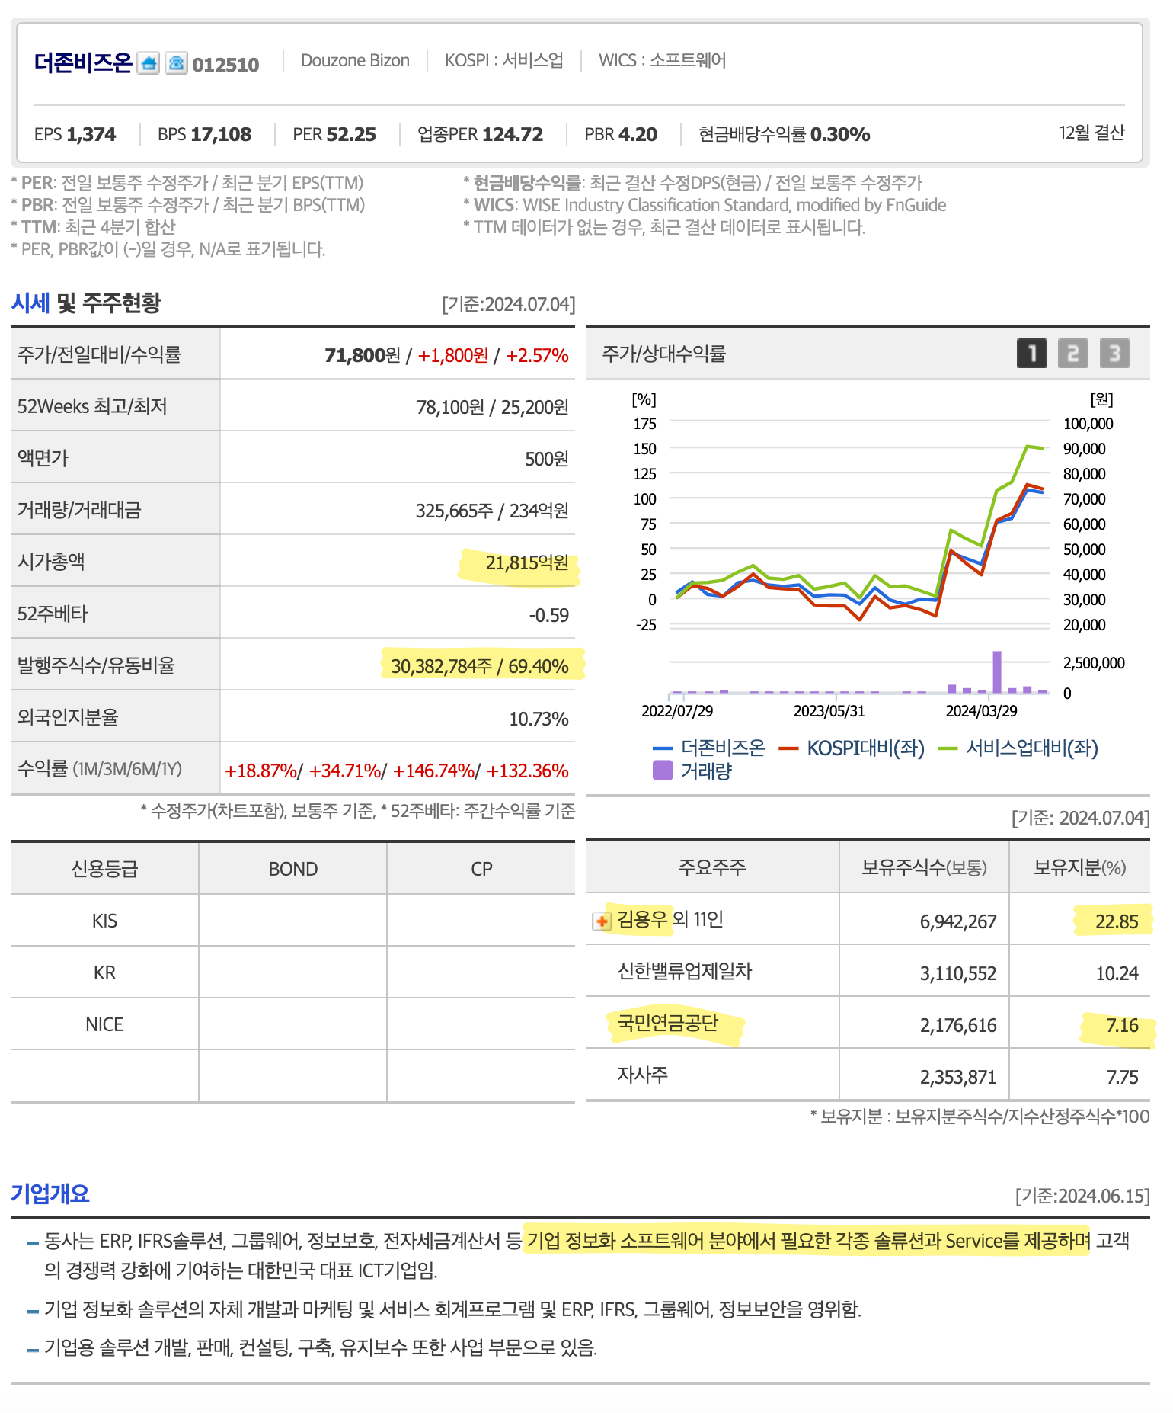The height and width of the screenshot is (1413, 1173).
Task: Click the CP column header
Action: [481, 869]
